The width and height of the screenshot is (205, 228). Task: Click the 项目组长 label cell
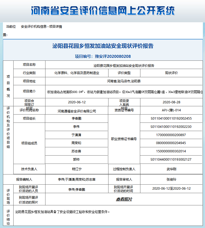pos(29,119)
